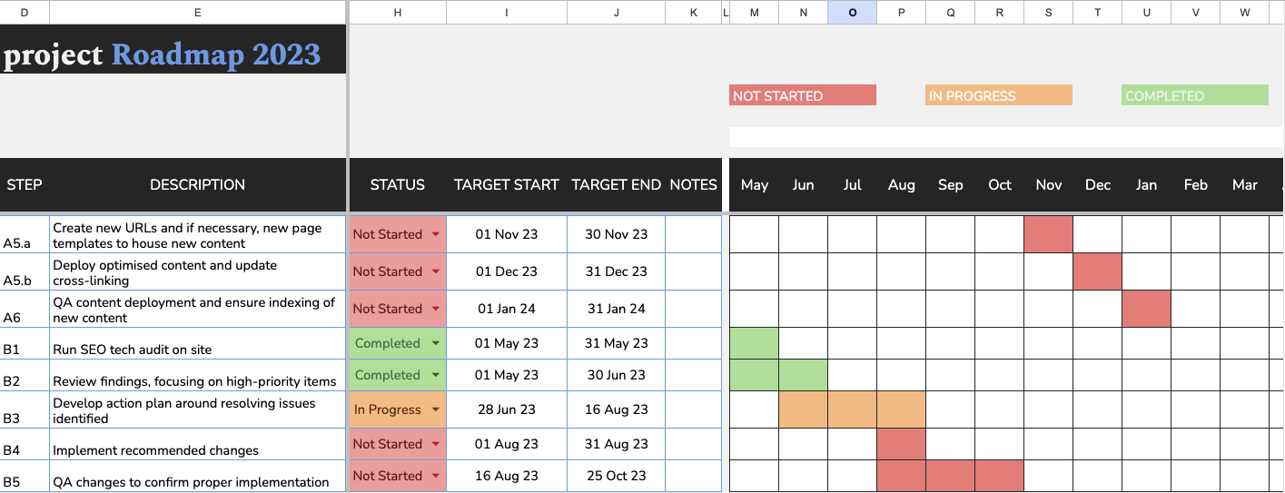The width and height of the screenshot is (1285, 493).
Task: Click the COMPLETED green legend swatch
Action: [1195, 95]
